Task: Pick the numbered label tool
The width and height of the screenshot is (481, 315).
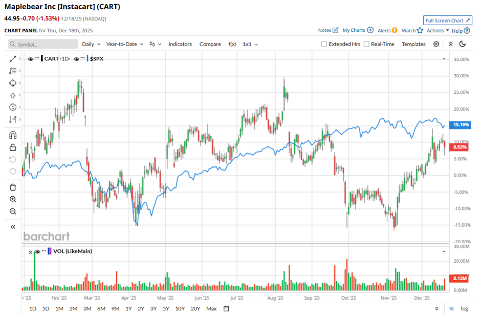Action: [13, 107]
